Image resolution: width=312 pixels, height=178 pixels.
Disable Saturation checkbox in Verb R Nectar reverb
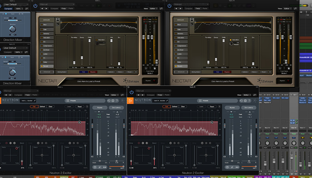click(x=231, y=40)
